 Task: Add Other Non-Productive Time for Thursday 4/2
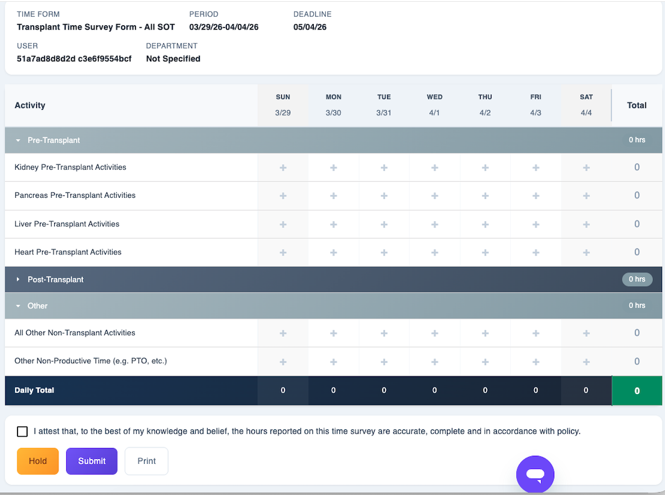(485, 361)
